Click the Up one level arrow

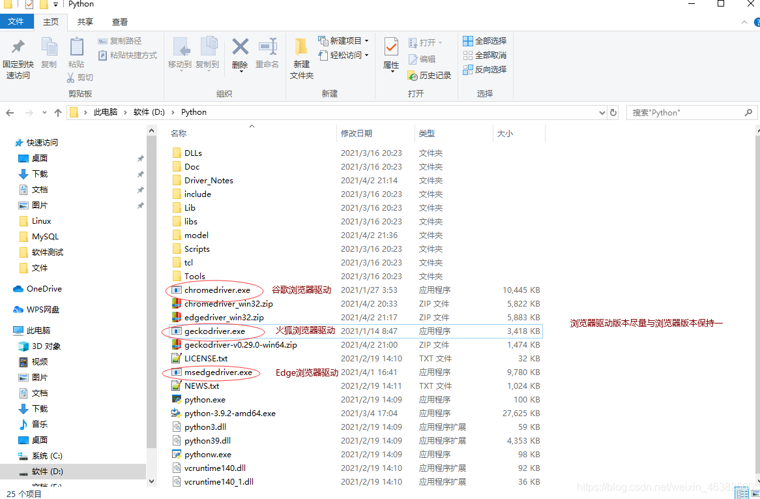(58, 112)
